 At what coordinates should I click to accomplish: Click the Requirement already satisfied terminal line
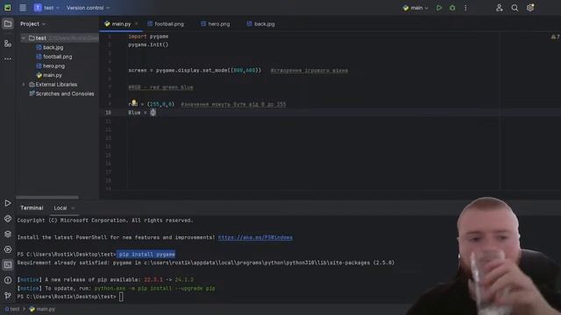coord(206,262)
